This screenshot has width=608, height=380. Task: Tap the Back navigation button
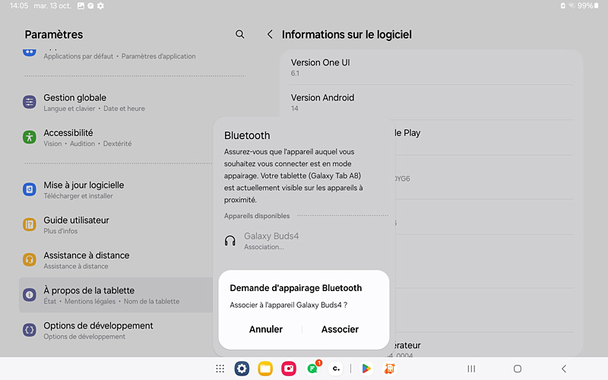(564, 369)
